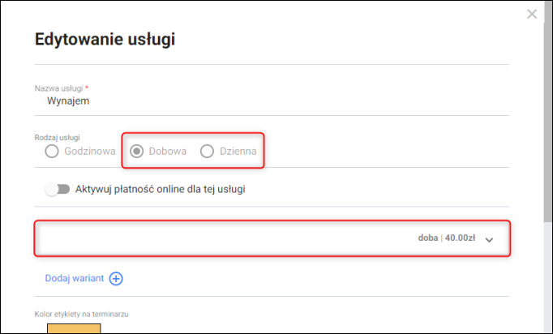Screen dimensions: 553x334
Task: Close the Edytowanie usługi dialog
Action: tap(532, 14)
